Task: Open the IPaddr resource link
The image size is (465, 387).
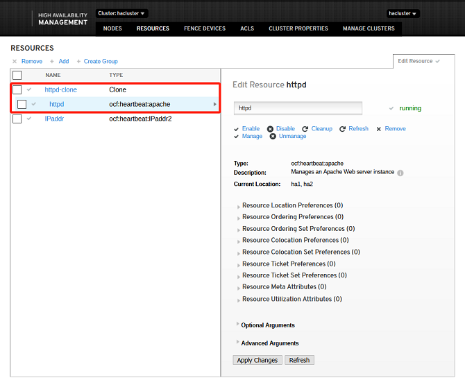Action: click(54, 119)
